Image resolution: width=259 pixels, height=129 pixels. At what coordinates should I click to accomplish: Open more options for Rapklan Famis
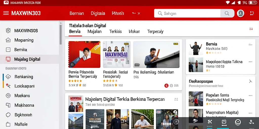coord(250,95)
